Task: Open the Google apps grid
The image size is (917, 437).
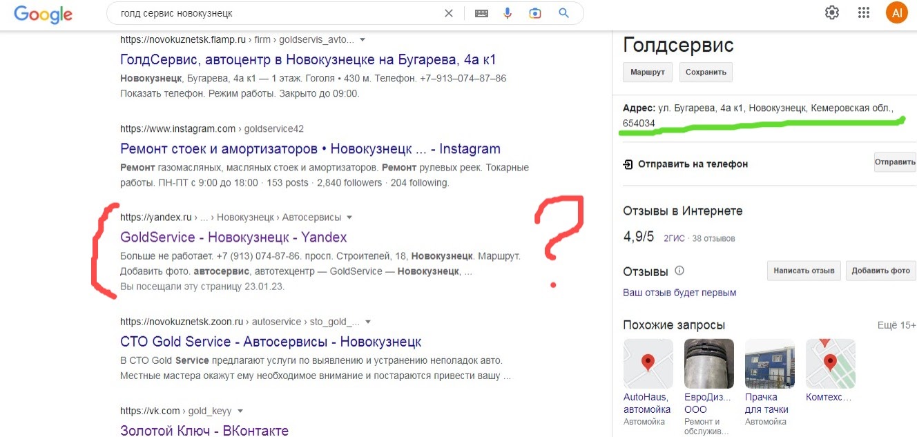Action: pyautogui.click(x=863, y=12)
